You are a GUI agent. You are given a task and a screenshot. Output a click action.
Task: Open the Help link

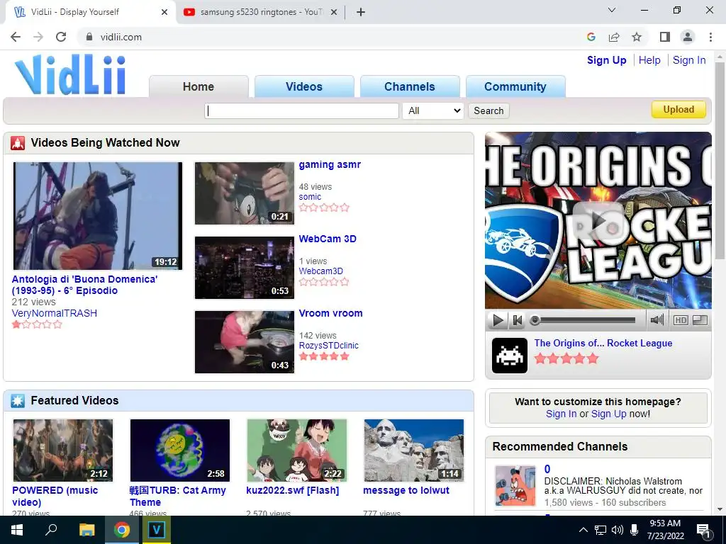pyautogui.click(x=649, y=60)
